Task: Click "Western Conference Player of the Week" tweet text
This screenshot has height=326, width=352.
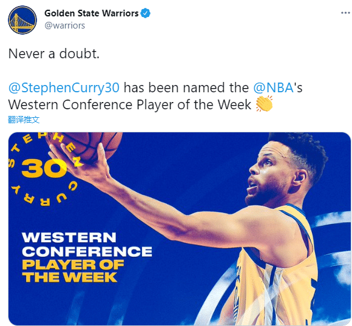Action: pyautogui.click(x=130, y=104)
